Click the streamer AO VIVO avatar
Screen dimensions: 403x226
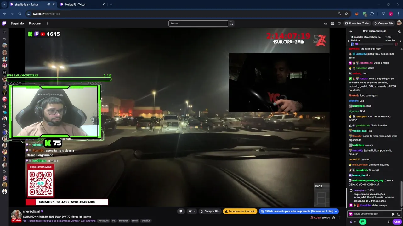point(16,215)
